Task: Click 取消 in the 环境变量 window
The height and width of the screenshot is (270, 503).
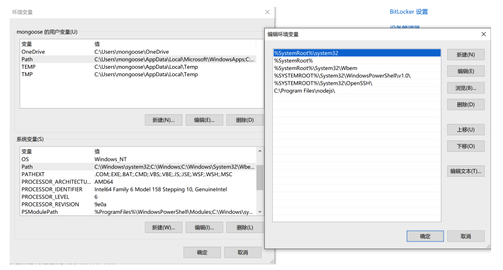Action: coord(243,252)
